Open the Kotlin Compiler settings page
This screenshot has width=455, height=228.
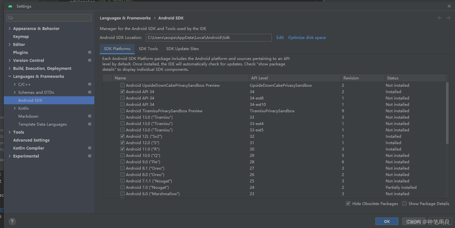click(28, 148)
